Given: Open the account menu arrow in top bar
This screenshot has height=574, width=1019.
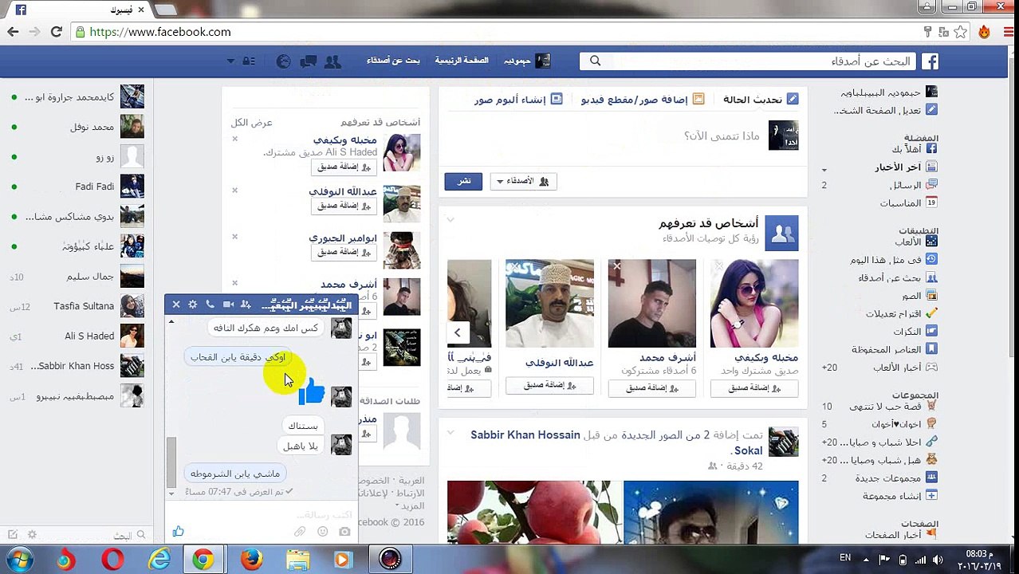Looking at the screenshot, I should pyautogui.click(x=230, y=61).
